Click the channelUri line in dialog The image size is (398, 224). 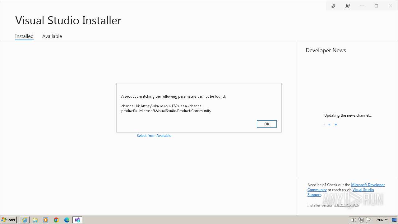(162, 106)
